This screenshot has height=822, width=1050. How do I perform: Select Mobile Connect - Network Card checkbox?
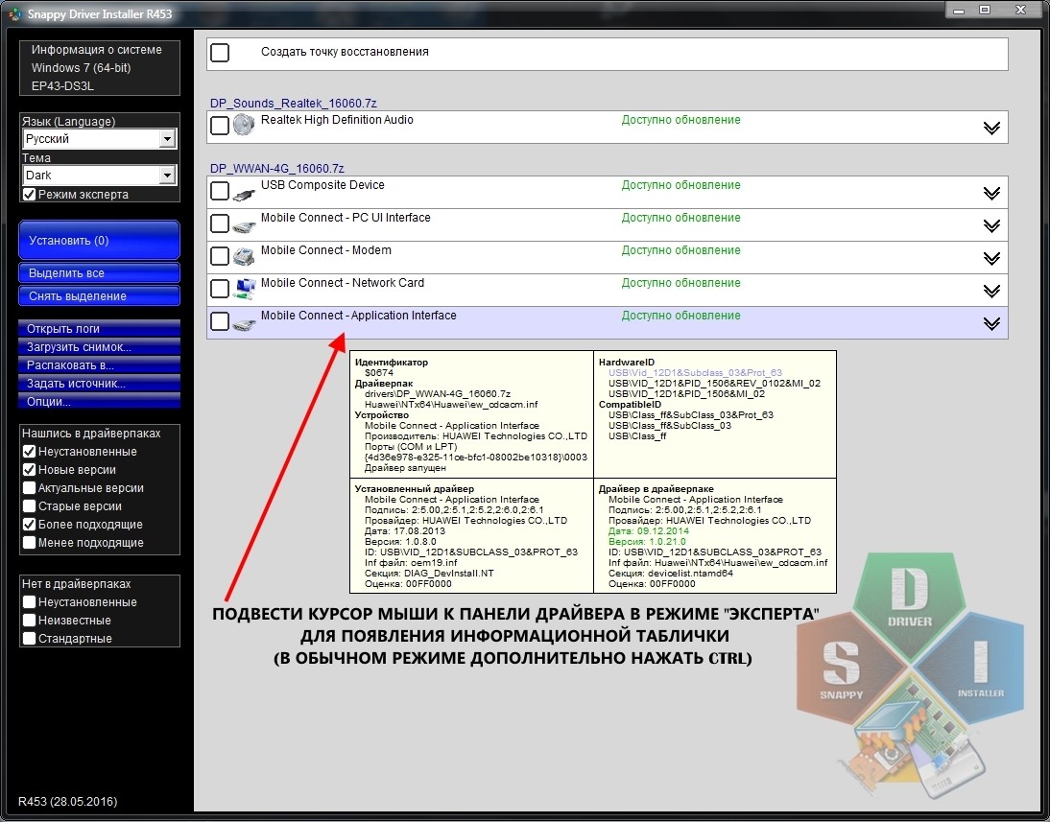pyautogui.click(x=220, y=289)
